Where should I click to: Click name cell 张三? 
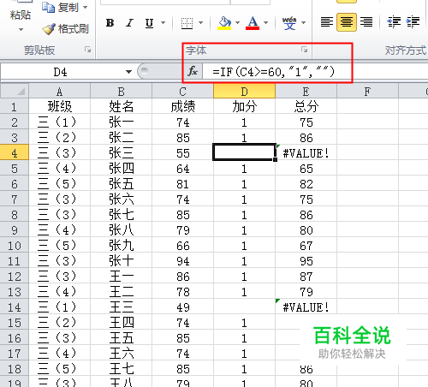tap(121, 152)
